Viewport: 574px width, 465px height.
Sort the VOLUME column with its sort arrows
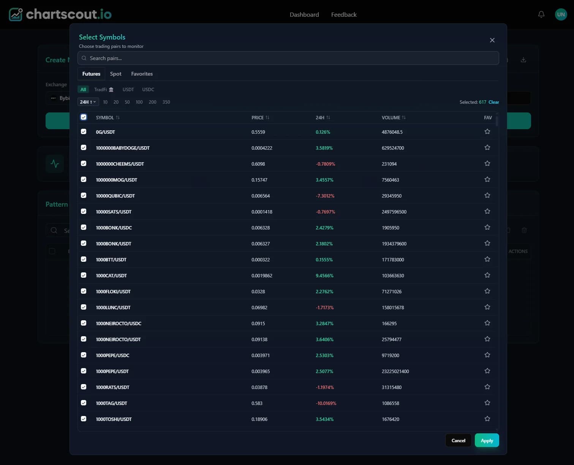[404, 117]
